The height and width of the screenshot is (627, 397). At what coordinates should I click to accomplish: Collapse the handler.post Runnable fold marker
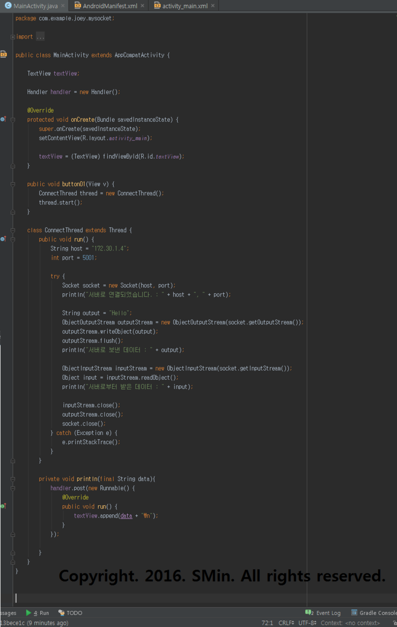point(13,488)
